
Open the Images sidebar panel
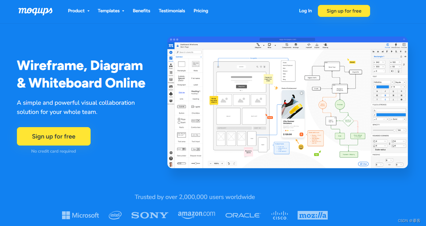[171, 88]
